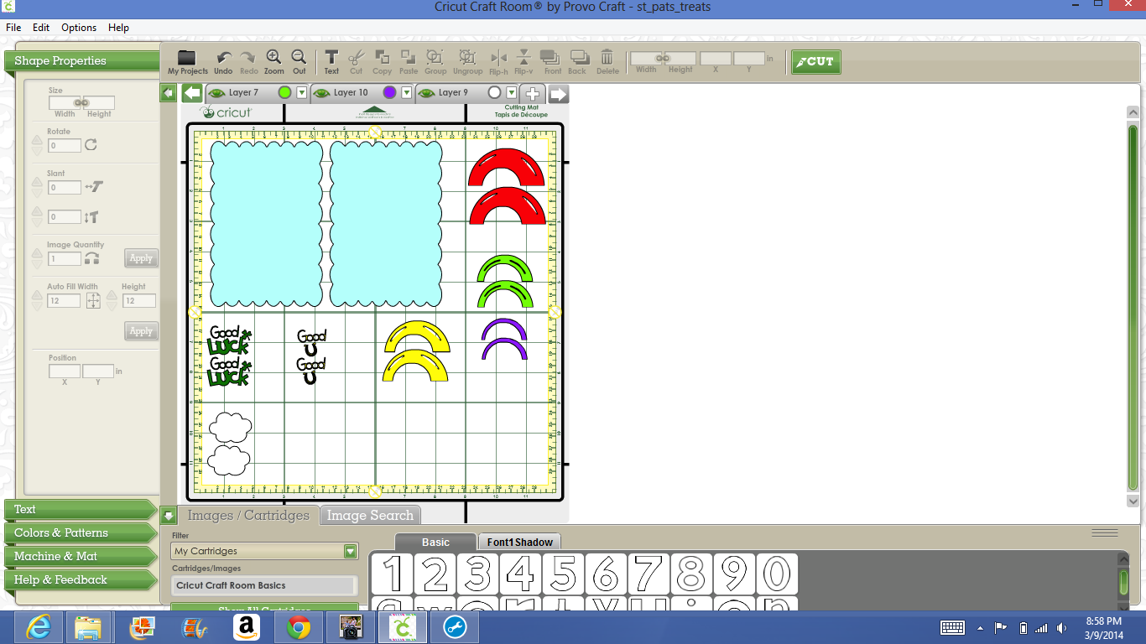Image resolution: width=1146 pixels, height=644 pixels.
Task: Click the rotate icon beside Rotate field
Action: coord(91,145)
